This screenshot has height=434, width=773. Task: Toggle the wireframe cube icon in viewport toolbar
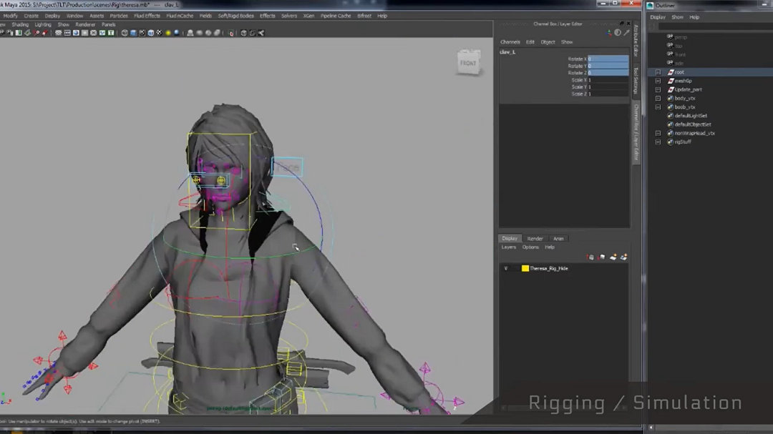[125, 33]
